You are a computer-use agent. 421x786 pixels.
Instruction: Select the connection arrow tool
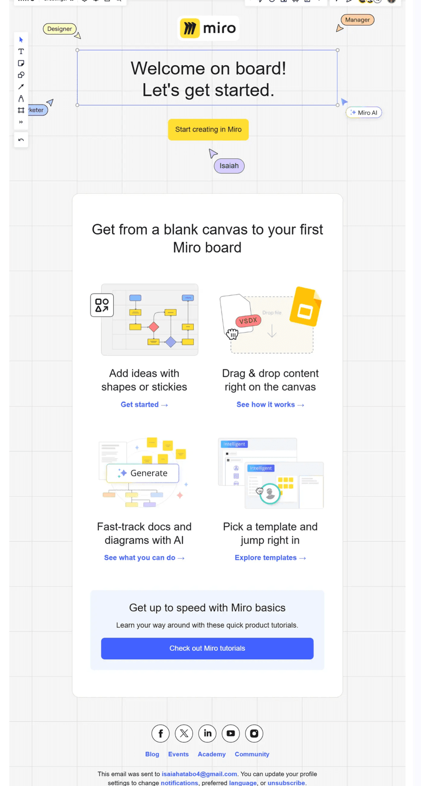tap(21, 87)
